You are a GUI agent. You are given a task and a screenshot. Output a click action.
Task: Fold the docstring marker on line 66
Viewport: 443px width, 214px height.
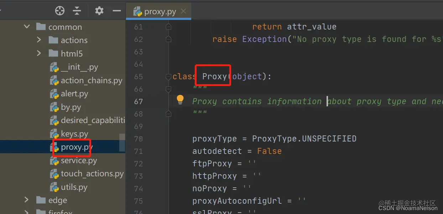pyautogui.click(x=168, y=89)
